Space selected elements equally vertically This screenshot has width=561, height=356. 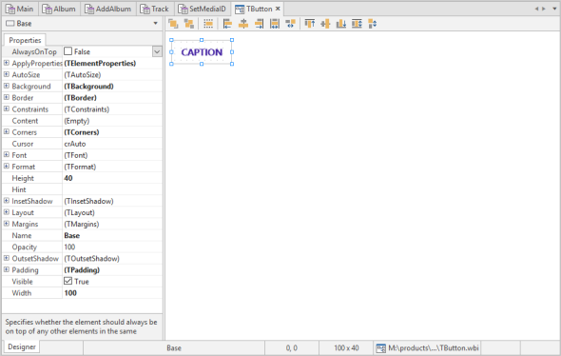373,24
